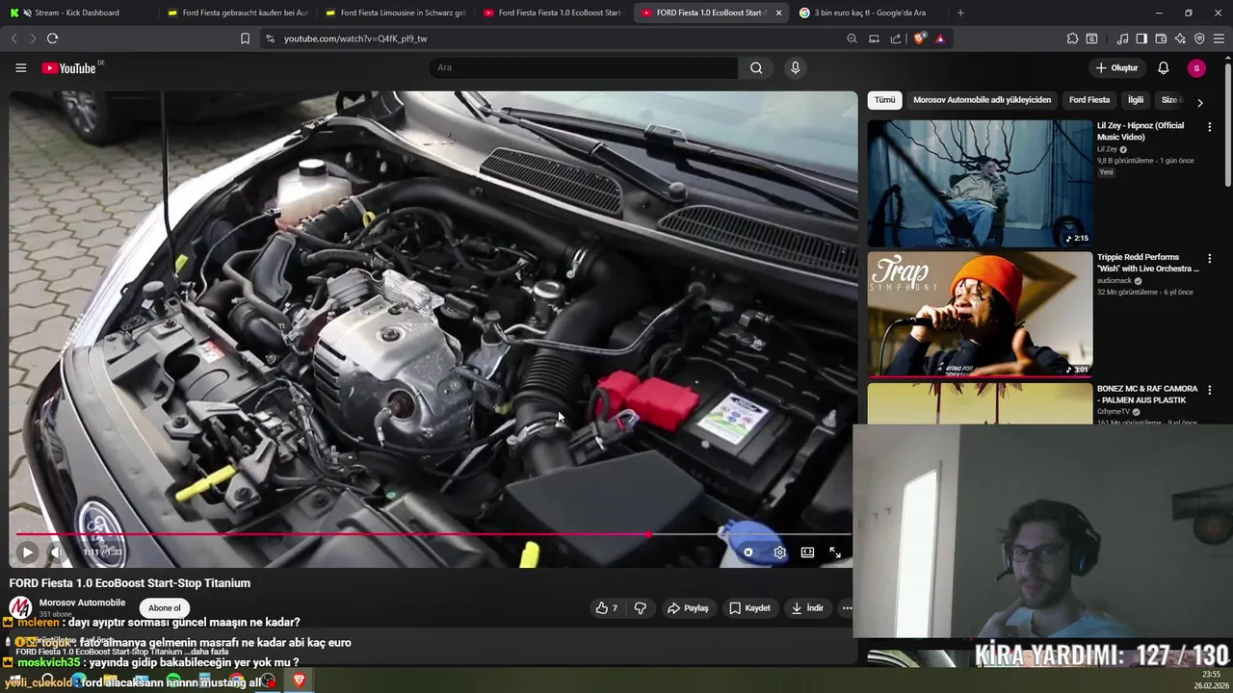Seek on the red video progress bar

[433, 534]
